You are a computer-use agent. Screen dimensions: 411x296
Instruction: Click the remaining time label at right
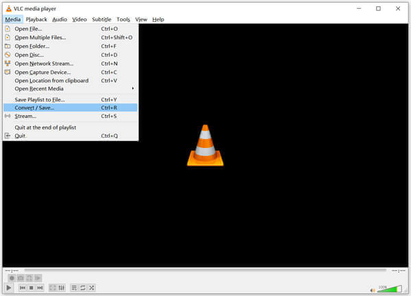pos(398,271)
